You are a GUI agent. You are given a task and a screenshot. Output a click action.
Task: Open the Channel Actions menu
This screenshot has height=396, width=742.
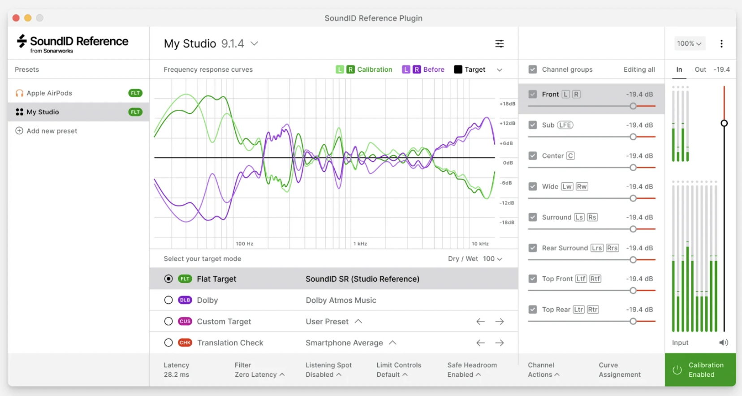544,370
